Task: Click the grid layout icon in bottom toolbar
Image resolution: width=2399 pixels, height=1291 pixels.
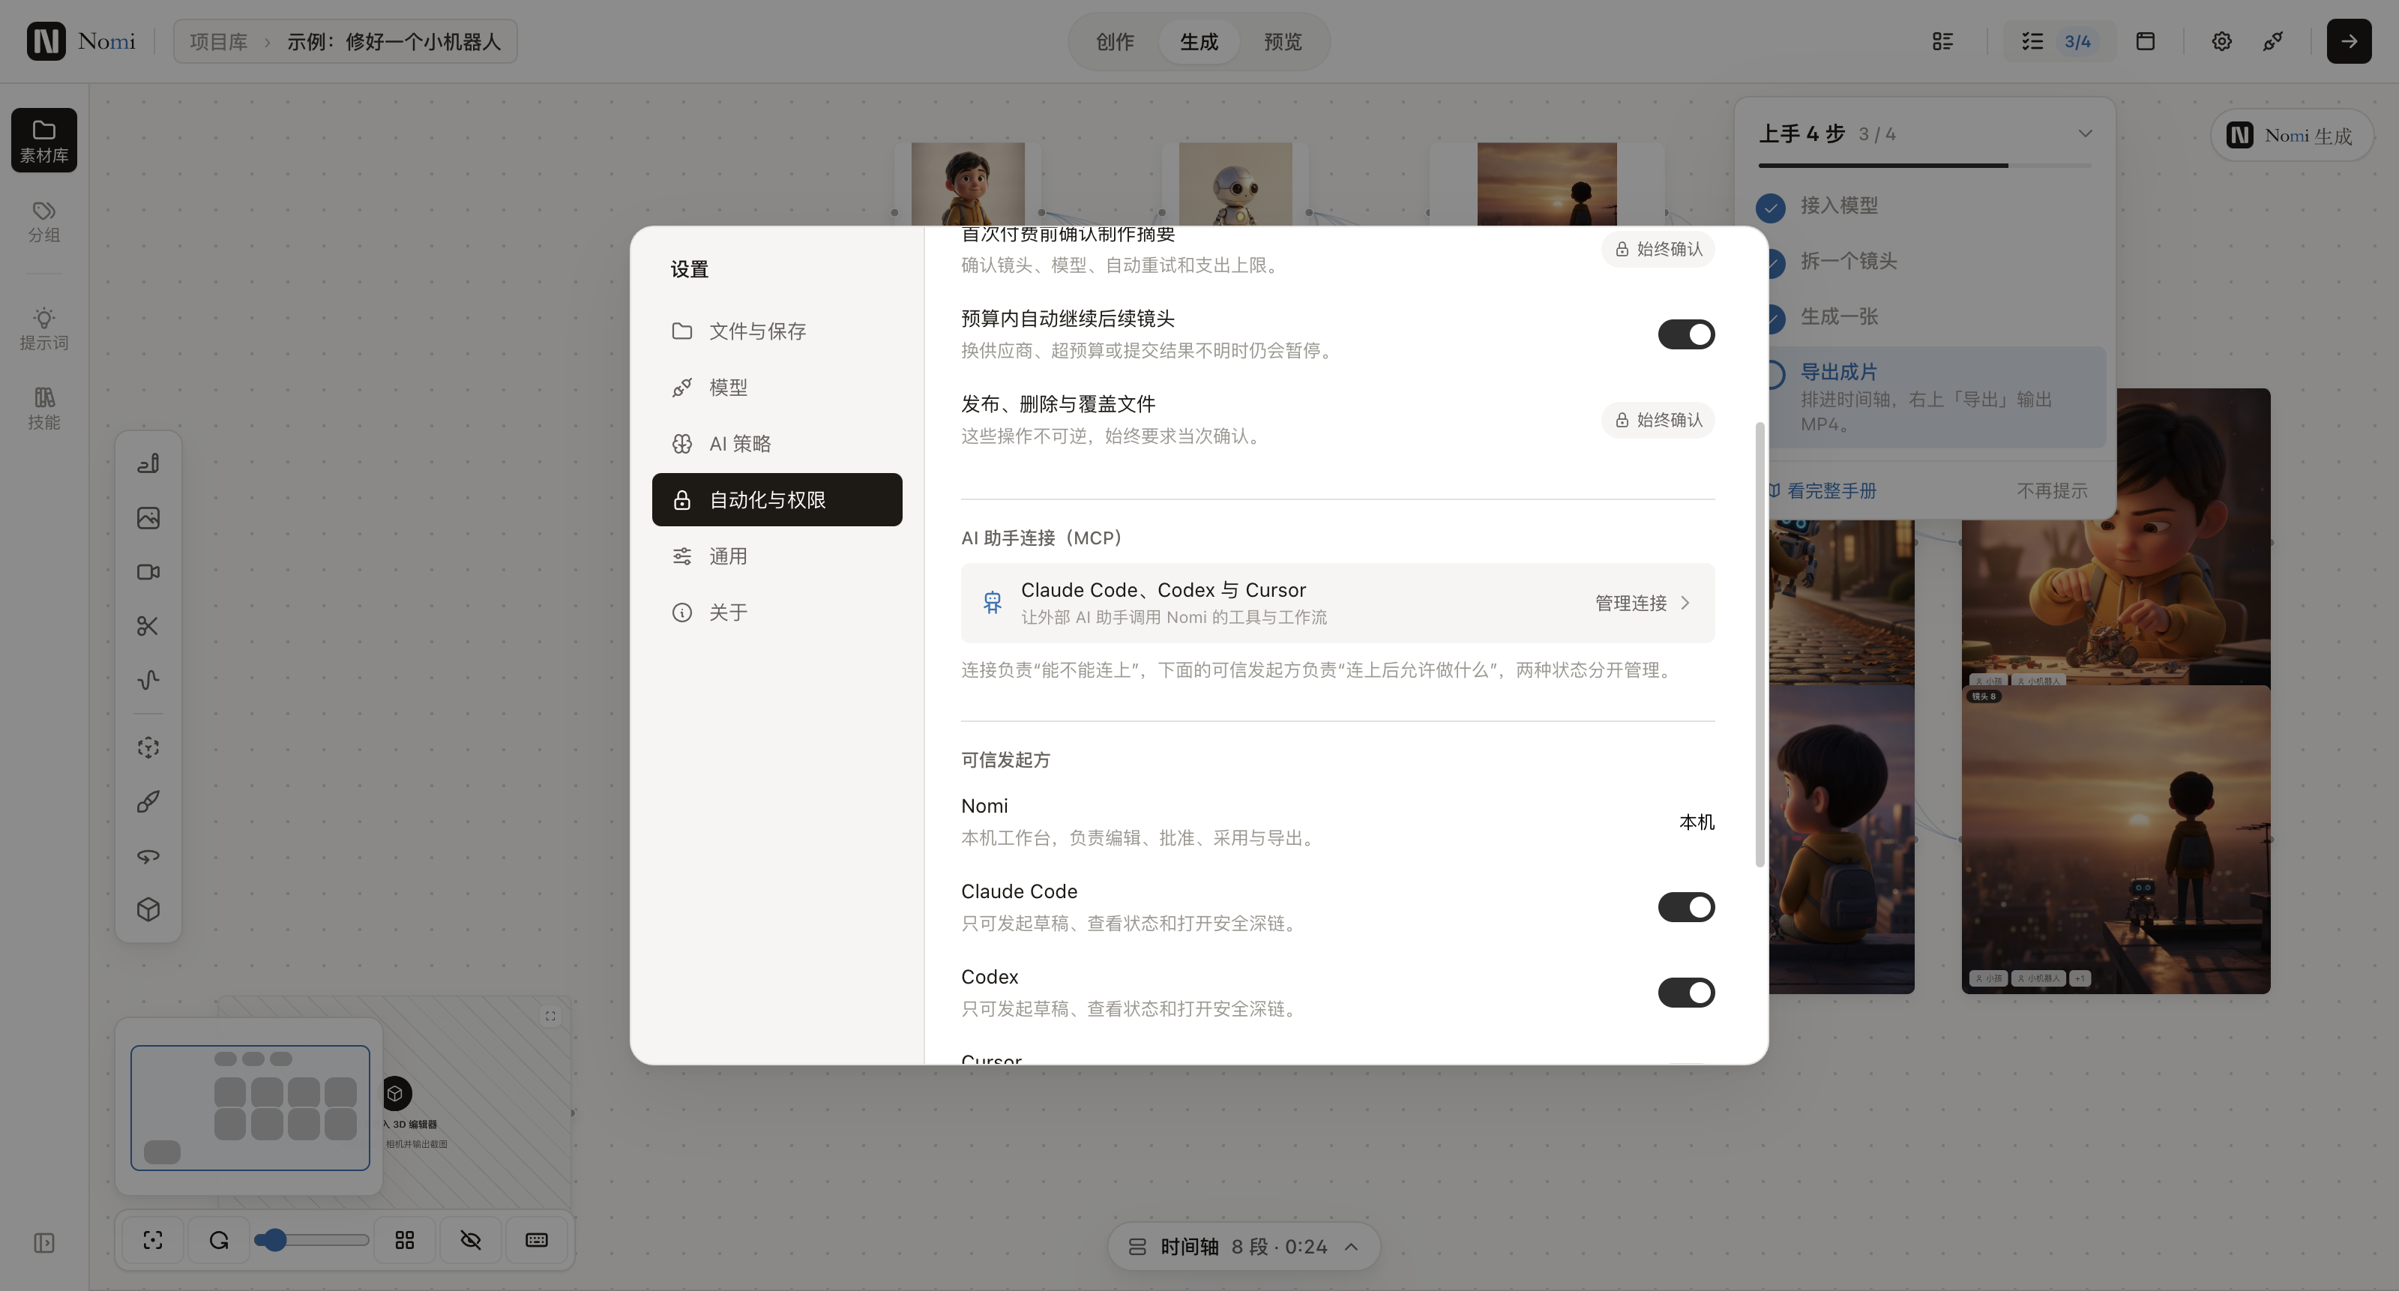Action: [404, 1240]
